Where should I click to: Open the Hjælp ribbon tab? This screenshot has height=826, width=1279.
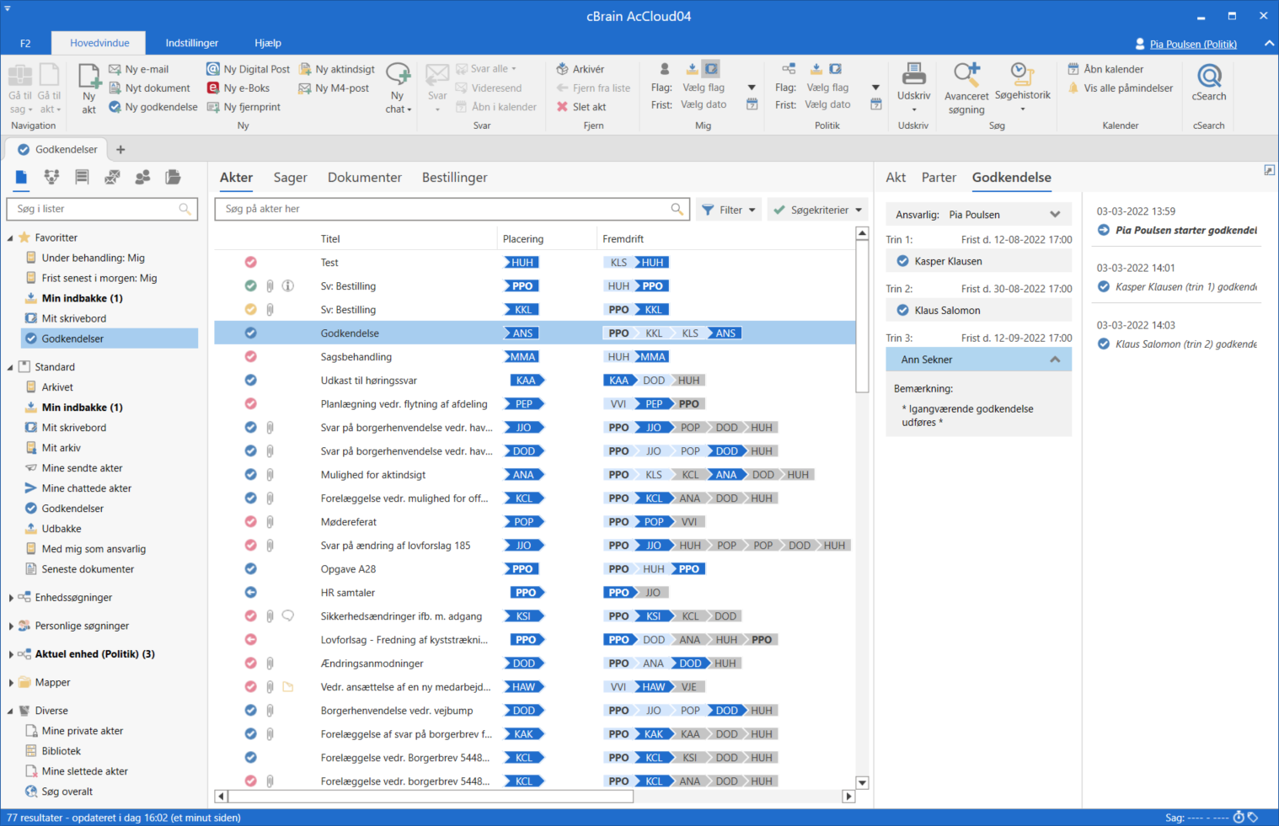point(268,43)
